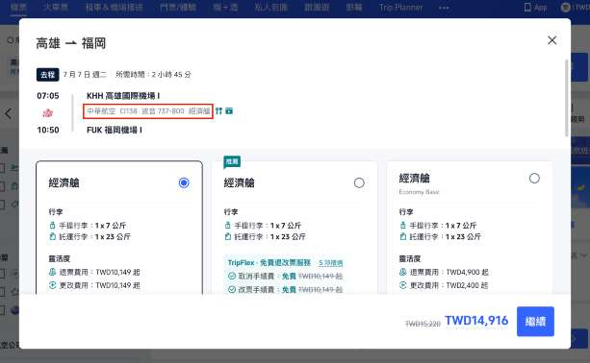
Task: Click the carry-on baggage icon in first fare card
Action: click(x=52, y=226)
